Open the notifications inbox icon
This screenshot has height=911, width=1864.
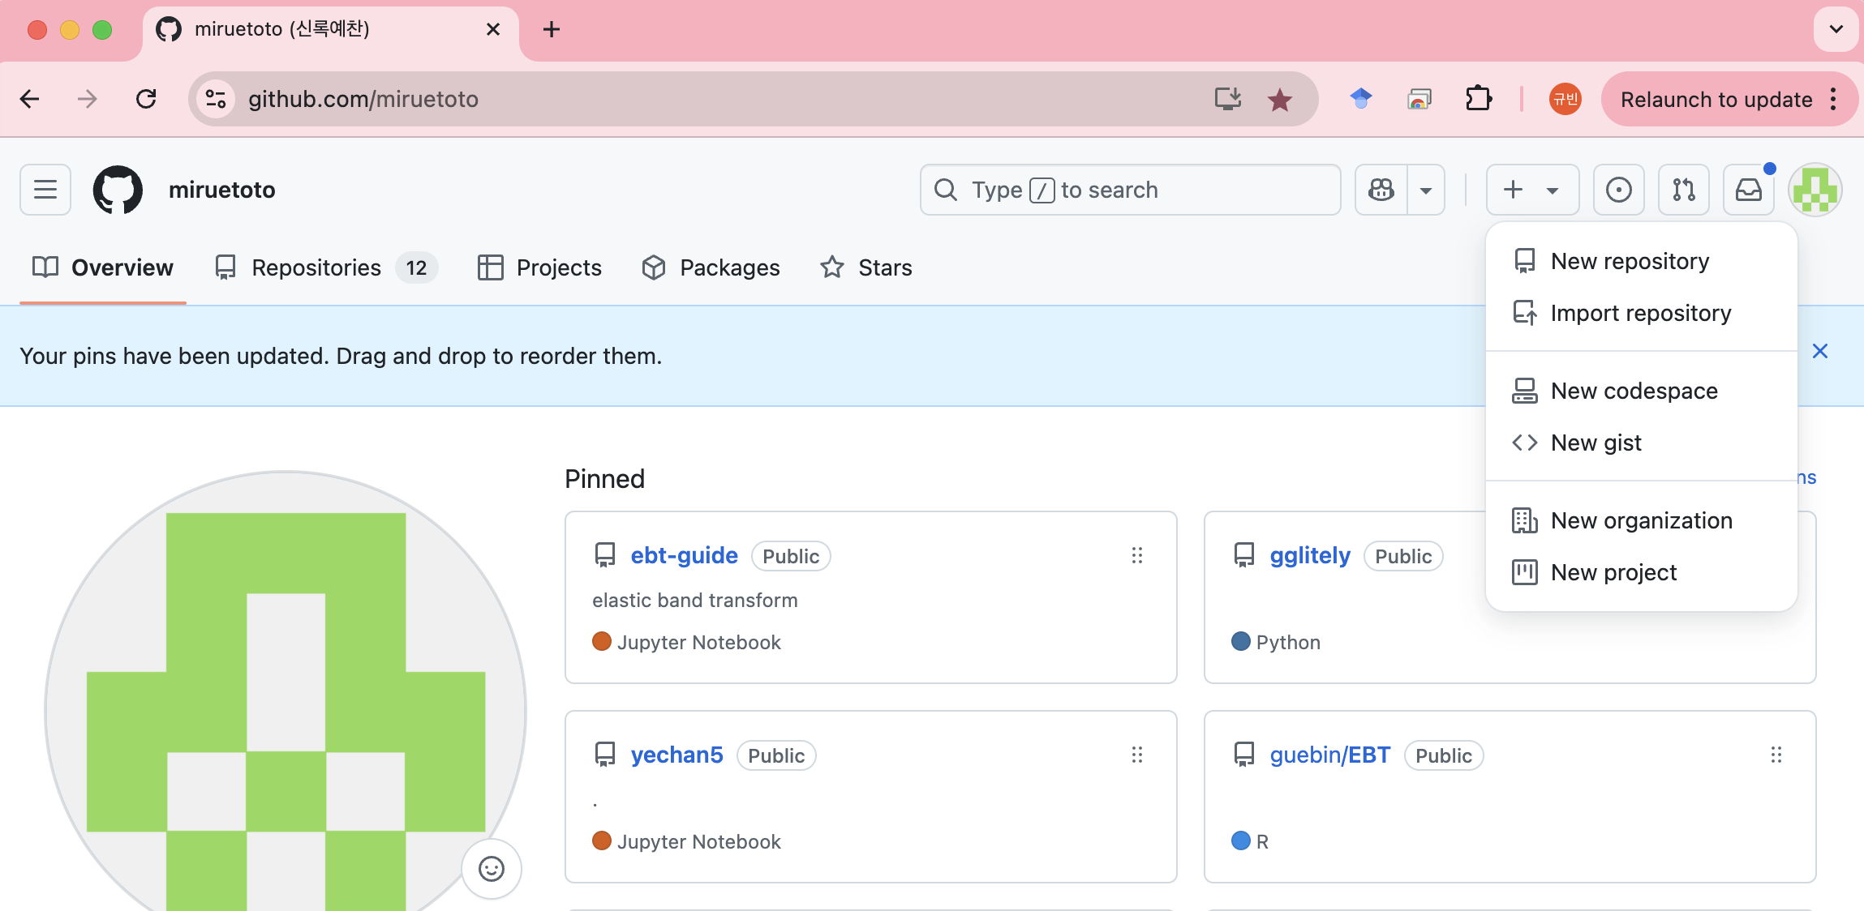1748,190
